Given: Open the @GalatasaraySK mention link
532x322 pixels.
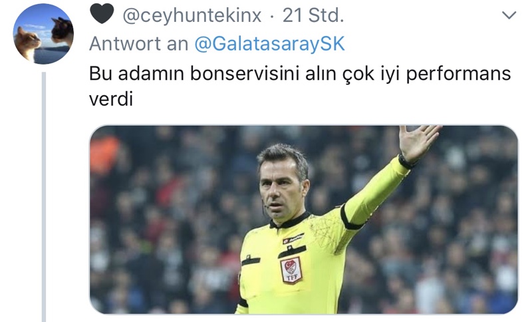Looking at the screenshot, I should 270,43.
